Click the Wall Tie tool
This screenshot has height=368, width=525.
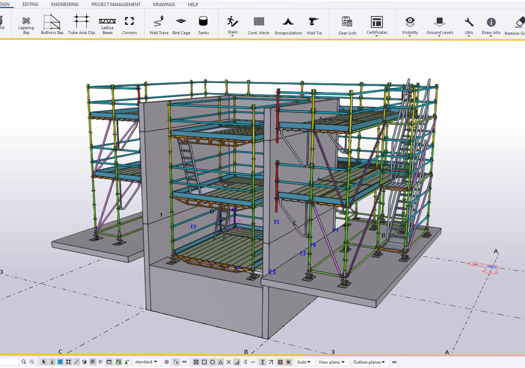click(314, 24)
